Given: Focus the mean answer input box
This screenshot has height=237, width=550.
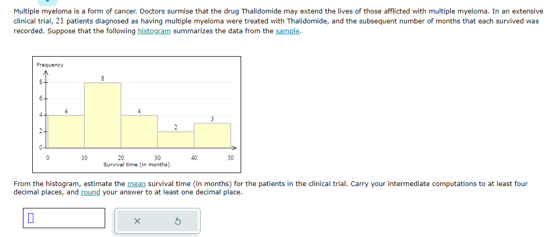Looking at the screenshot, I should (x=64, y=218).
